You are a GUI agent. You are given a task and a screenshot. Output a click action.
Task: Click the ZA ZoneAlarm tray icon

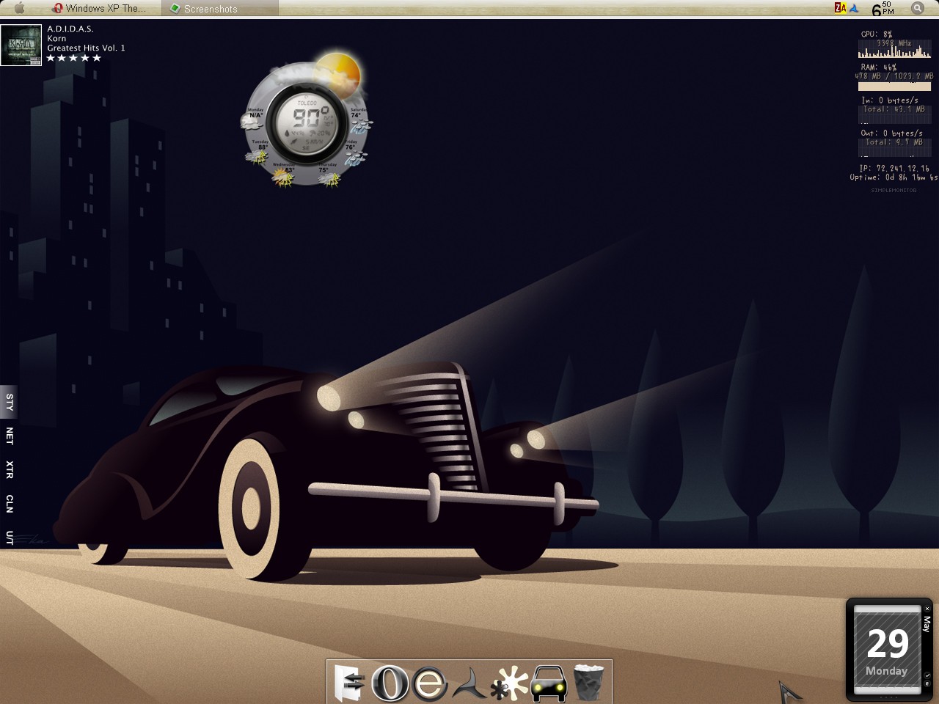840,8
